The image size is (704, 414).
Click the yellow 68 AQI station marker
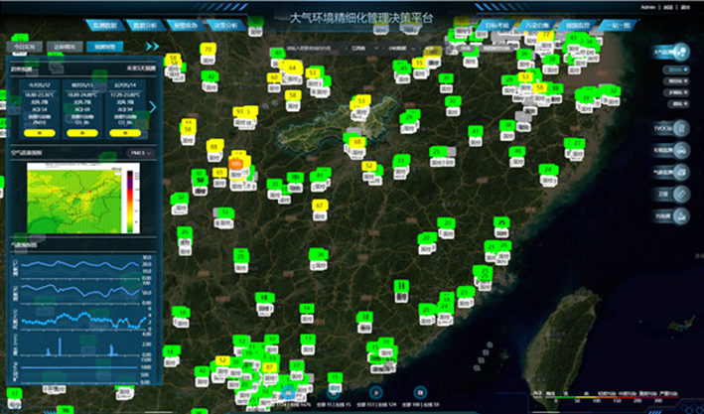[x=357, y=142]
